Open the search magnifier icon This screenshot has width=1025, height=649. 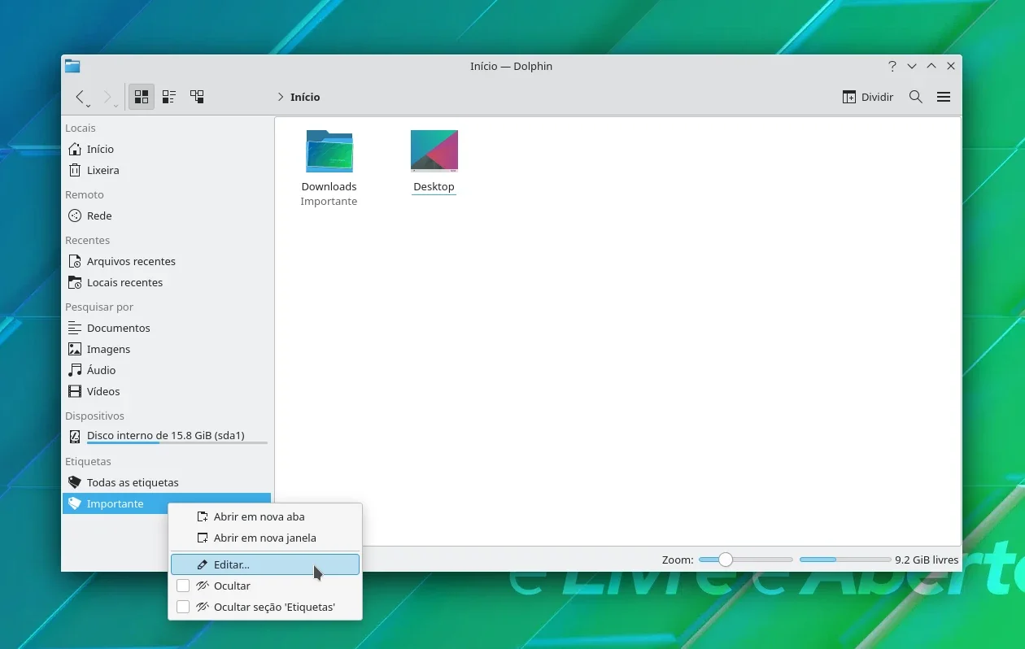915,97
